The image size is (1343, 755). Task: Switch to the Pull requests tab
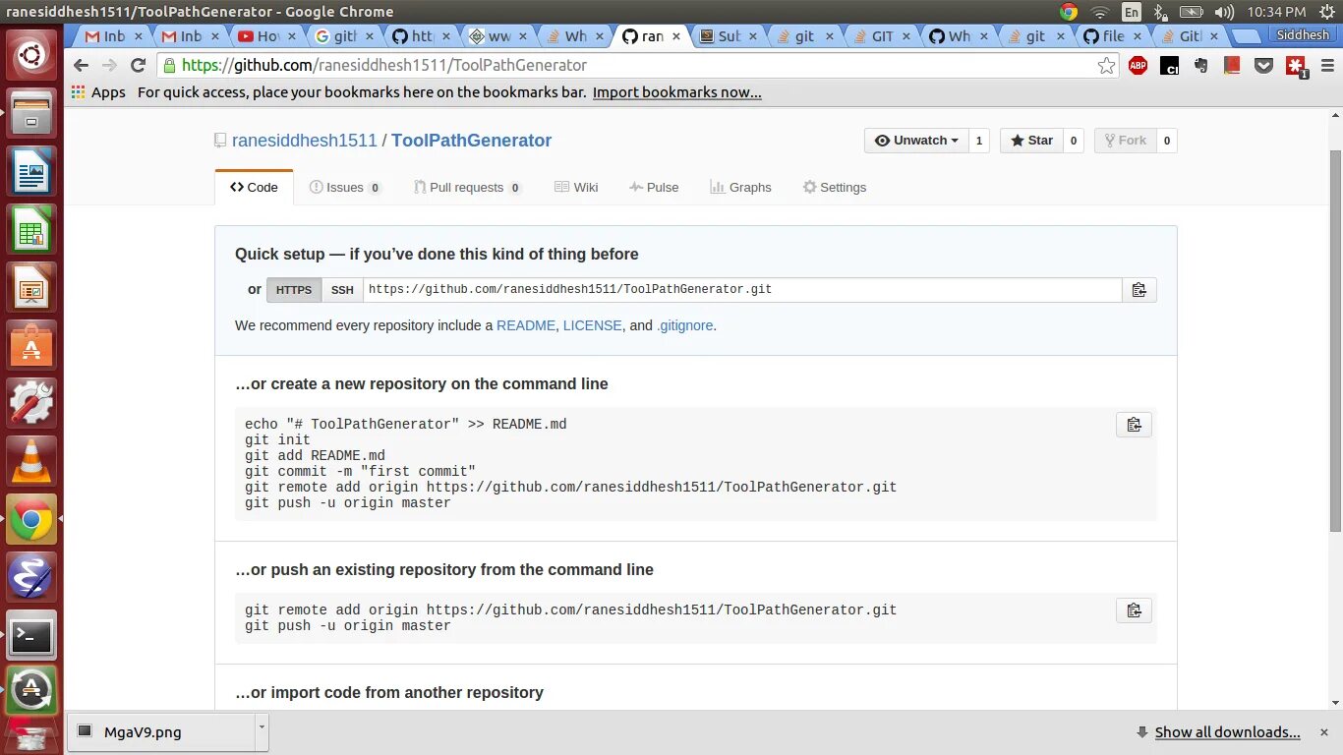pos(468,187)
